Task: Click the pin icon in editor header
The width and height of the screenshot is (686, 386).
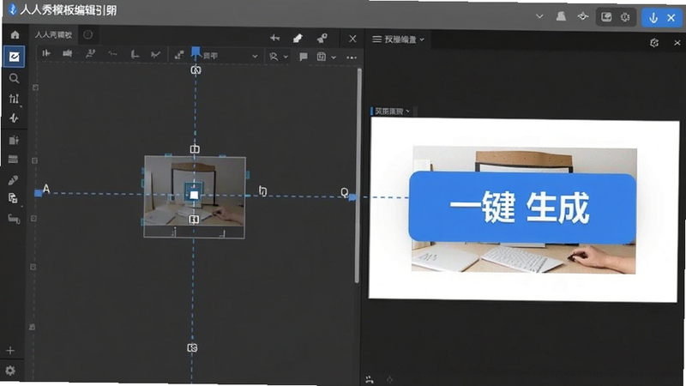Action: coord(322,39)
